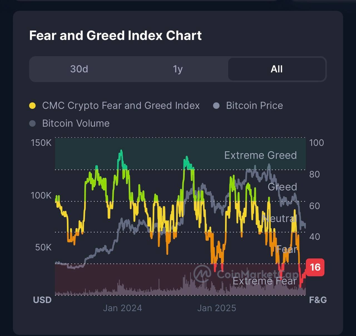Switch to the 30d time range tab
Viewport: 356px width, 336px height.
click(79, 69)
